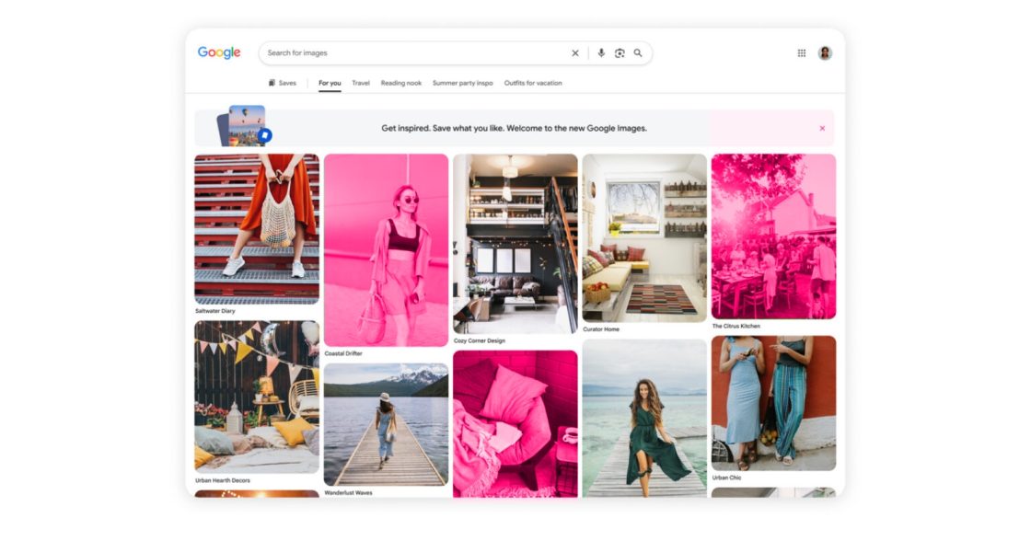
Task: Open the Cozy Corner Design loft image
Action: [515, 244]
